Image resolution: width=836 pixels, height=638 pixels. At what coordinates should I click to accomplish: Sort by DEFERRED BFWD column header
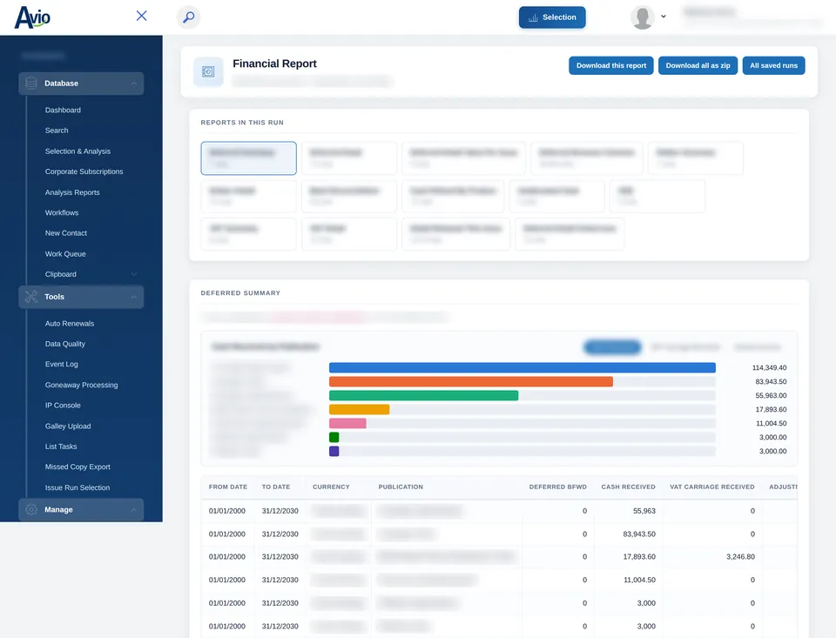point(557,487)
